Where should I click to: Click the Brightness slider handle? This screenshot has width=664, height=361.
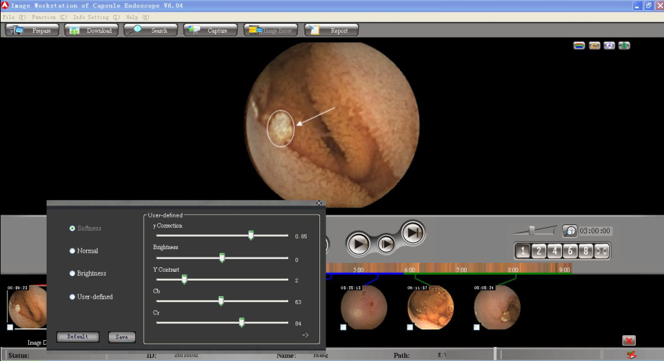[x=222, y=258]
